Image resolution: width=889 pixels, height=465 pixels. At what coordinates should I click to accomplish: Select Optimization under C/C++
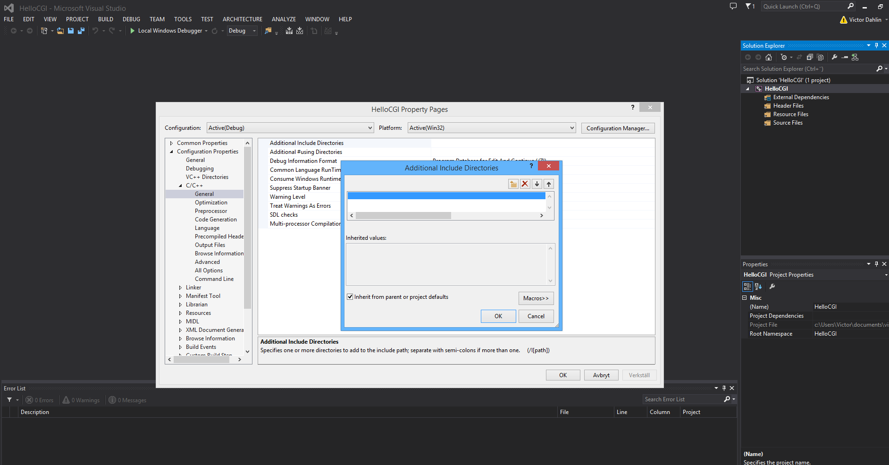coord(211,203)
